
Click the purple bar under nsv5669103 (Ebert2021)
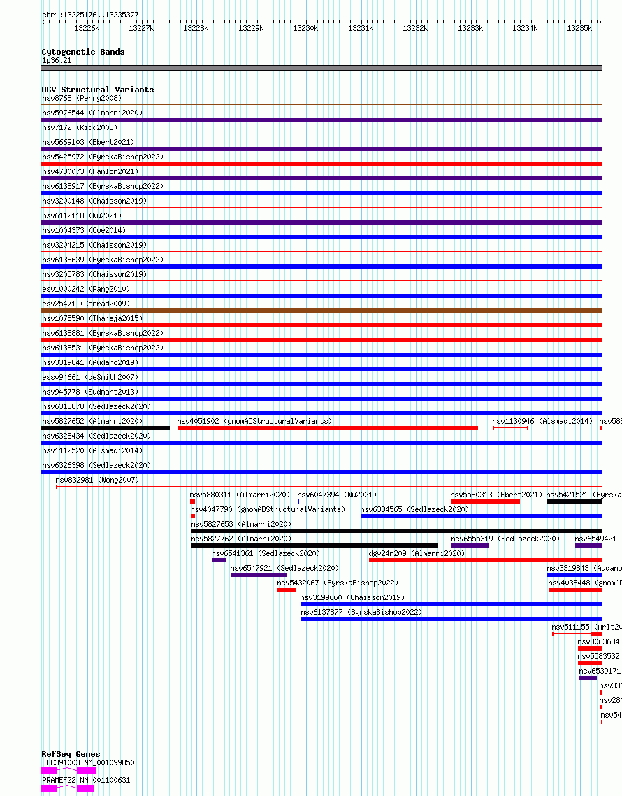point(321,149)
